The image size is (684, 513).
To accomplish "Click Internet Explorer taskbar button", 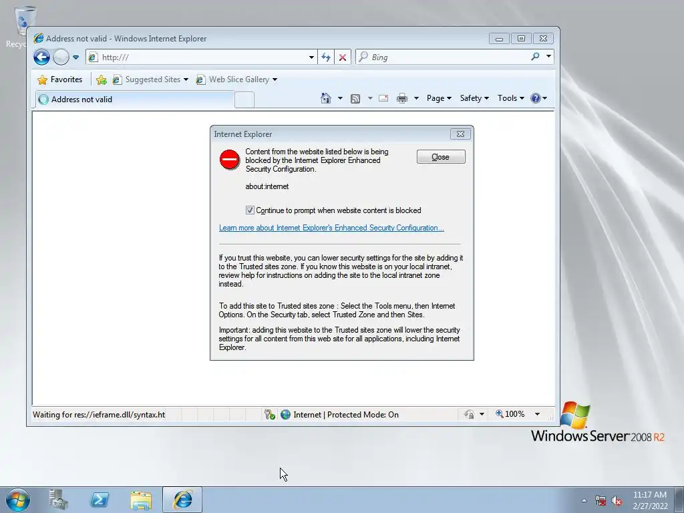I will click(182, 500).
